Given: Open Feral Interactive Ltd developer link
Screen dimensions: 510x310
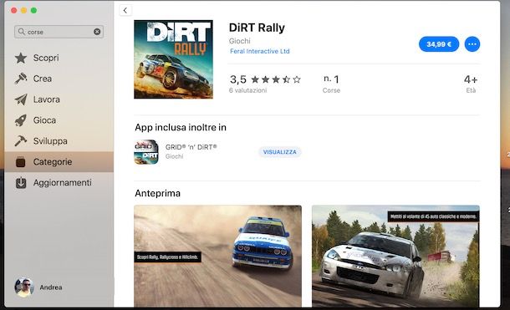Looking at the screenshot, I should click(259, 51).
